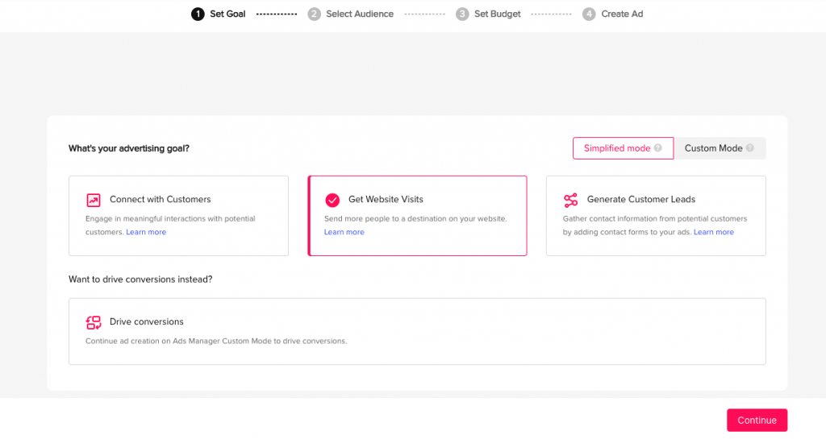The width and height of the screenshot is (826, 439).
Task: Switch to Custom Mode
Action: 720,148
